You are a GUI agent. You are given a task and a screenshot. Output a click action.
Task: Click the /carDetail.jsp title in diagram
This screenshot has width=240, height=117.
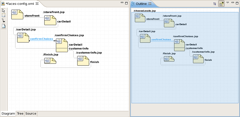pyautogui.click(x=26, y=30)
